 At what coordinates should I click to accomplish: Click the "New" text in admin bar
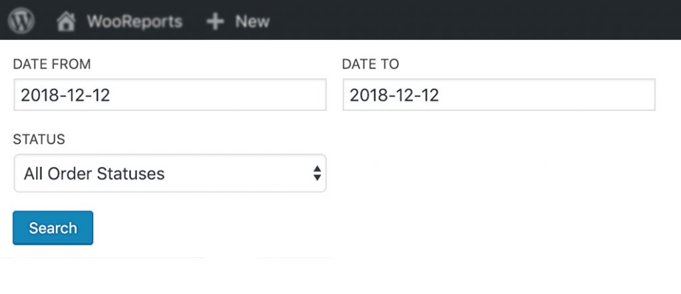[252, 21]
